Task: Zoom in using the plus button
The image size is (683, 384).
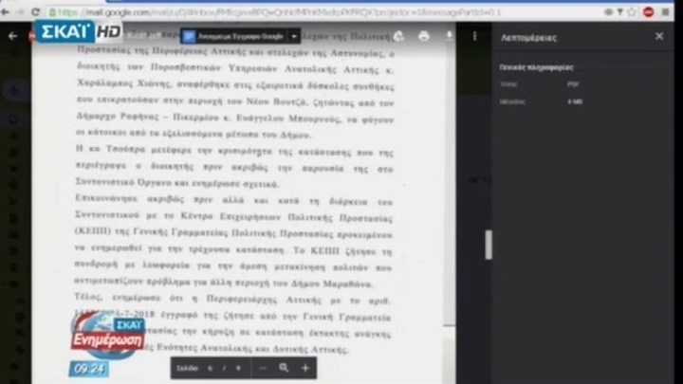Action: click(305, 368)
